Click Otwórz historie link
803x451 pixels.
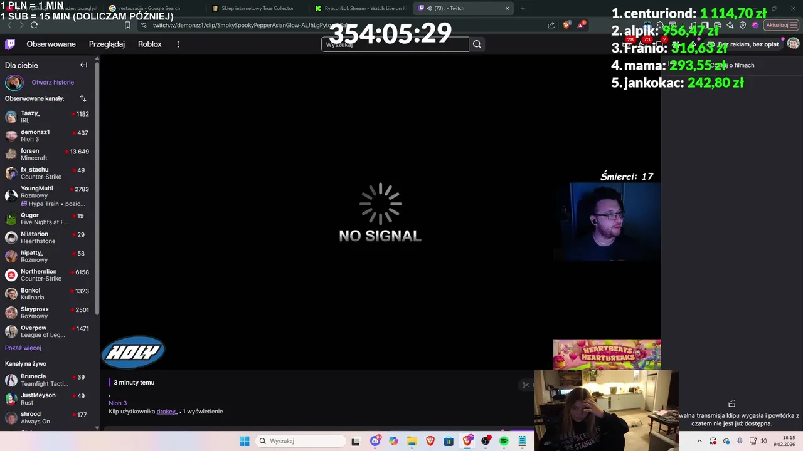(53, 83)
